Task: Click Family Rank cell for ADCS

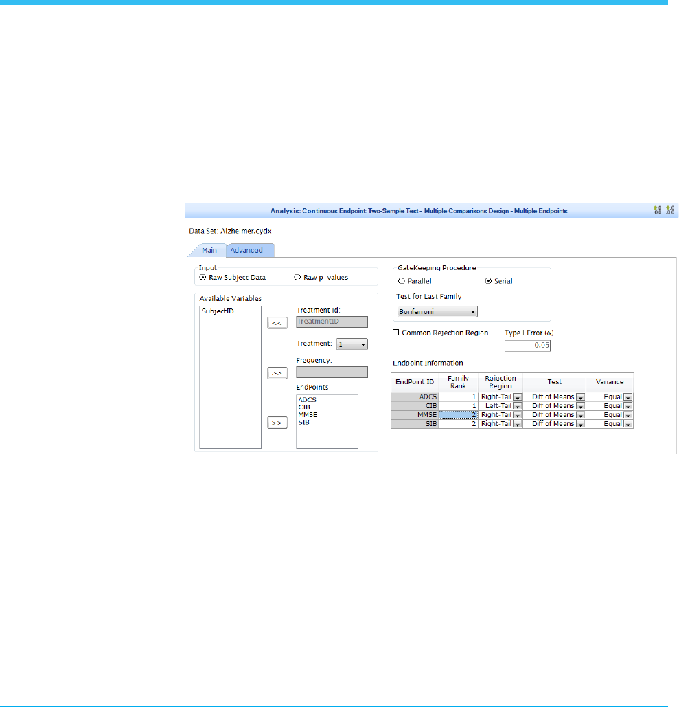Action: tap(458, 397)
